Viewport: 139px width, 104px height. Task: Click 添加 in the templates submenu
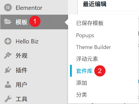82,83
